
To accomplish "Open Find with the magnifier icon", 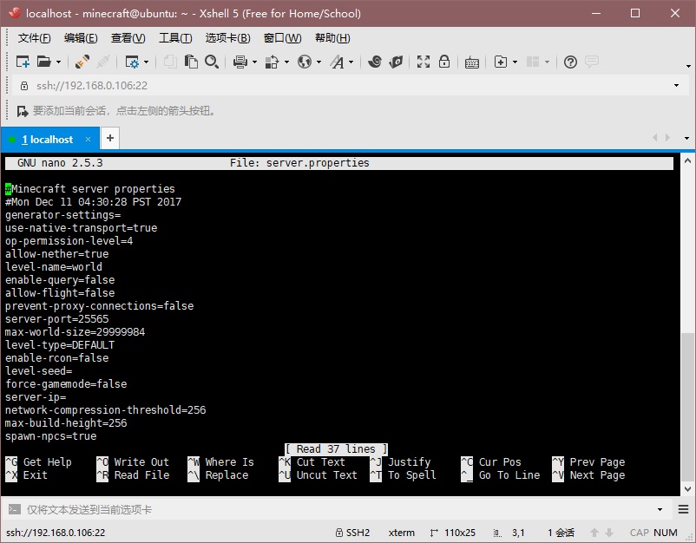I will coord(213,62).
